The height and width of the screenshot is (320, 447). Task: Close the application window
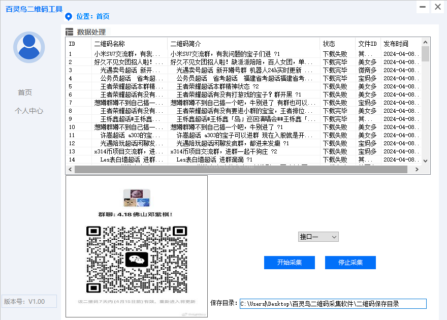pos(437,7)
